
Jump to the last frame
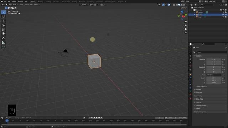click(x=102, y=118)
